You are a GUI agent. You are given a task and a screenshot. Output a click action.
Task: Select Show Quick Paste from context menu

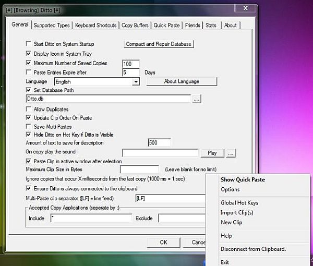click(243, 180)
